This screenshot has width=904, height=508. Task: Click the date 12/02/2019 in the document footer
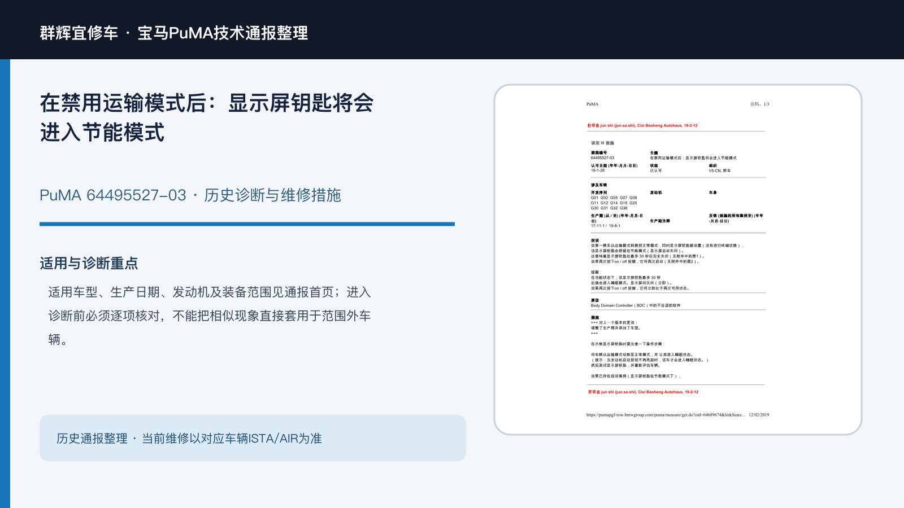point(759,415)
